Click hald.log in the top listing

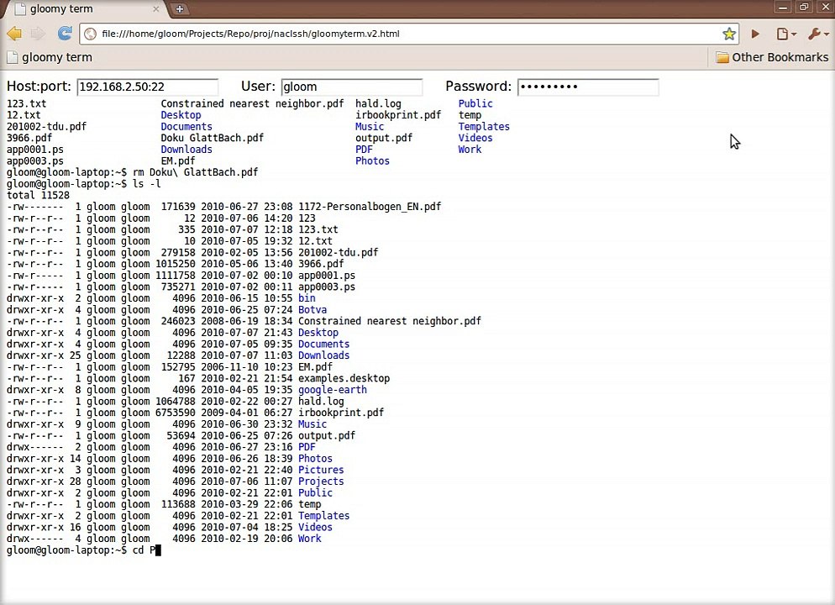[379, 104]
